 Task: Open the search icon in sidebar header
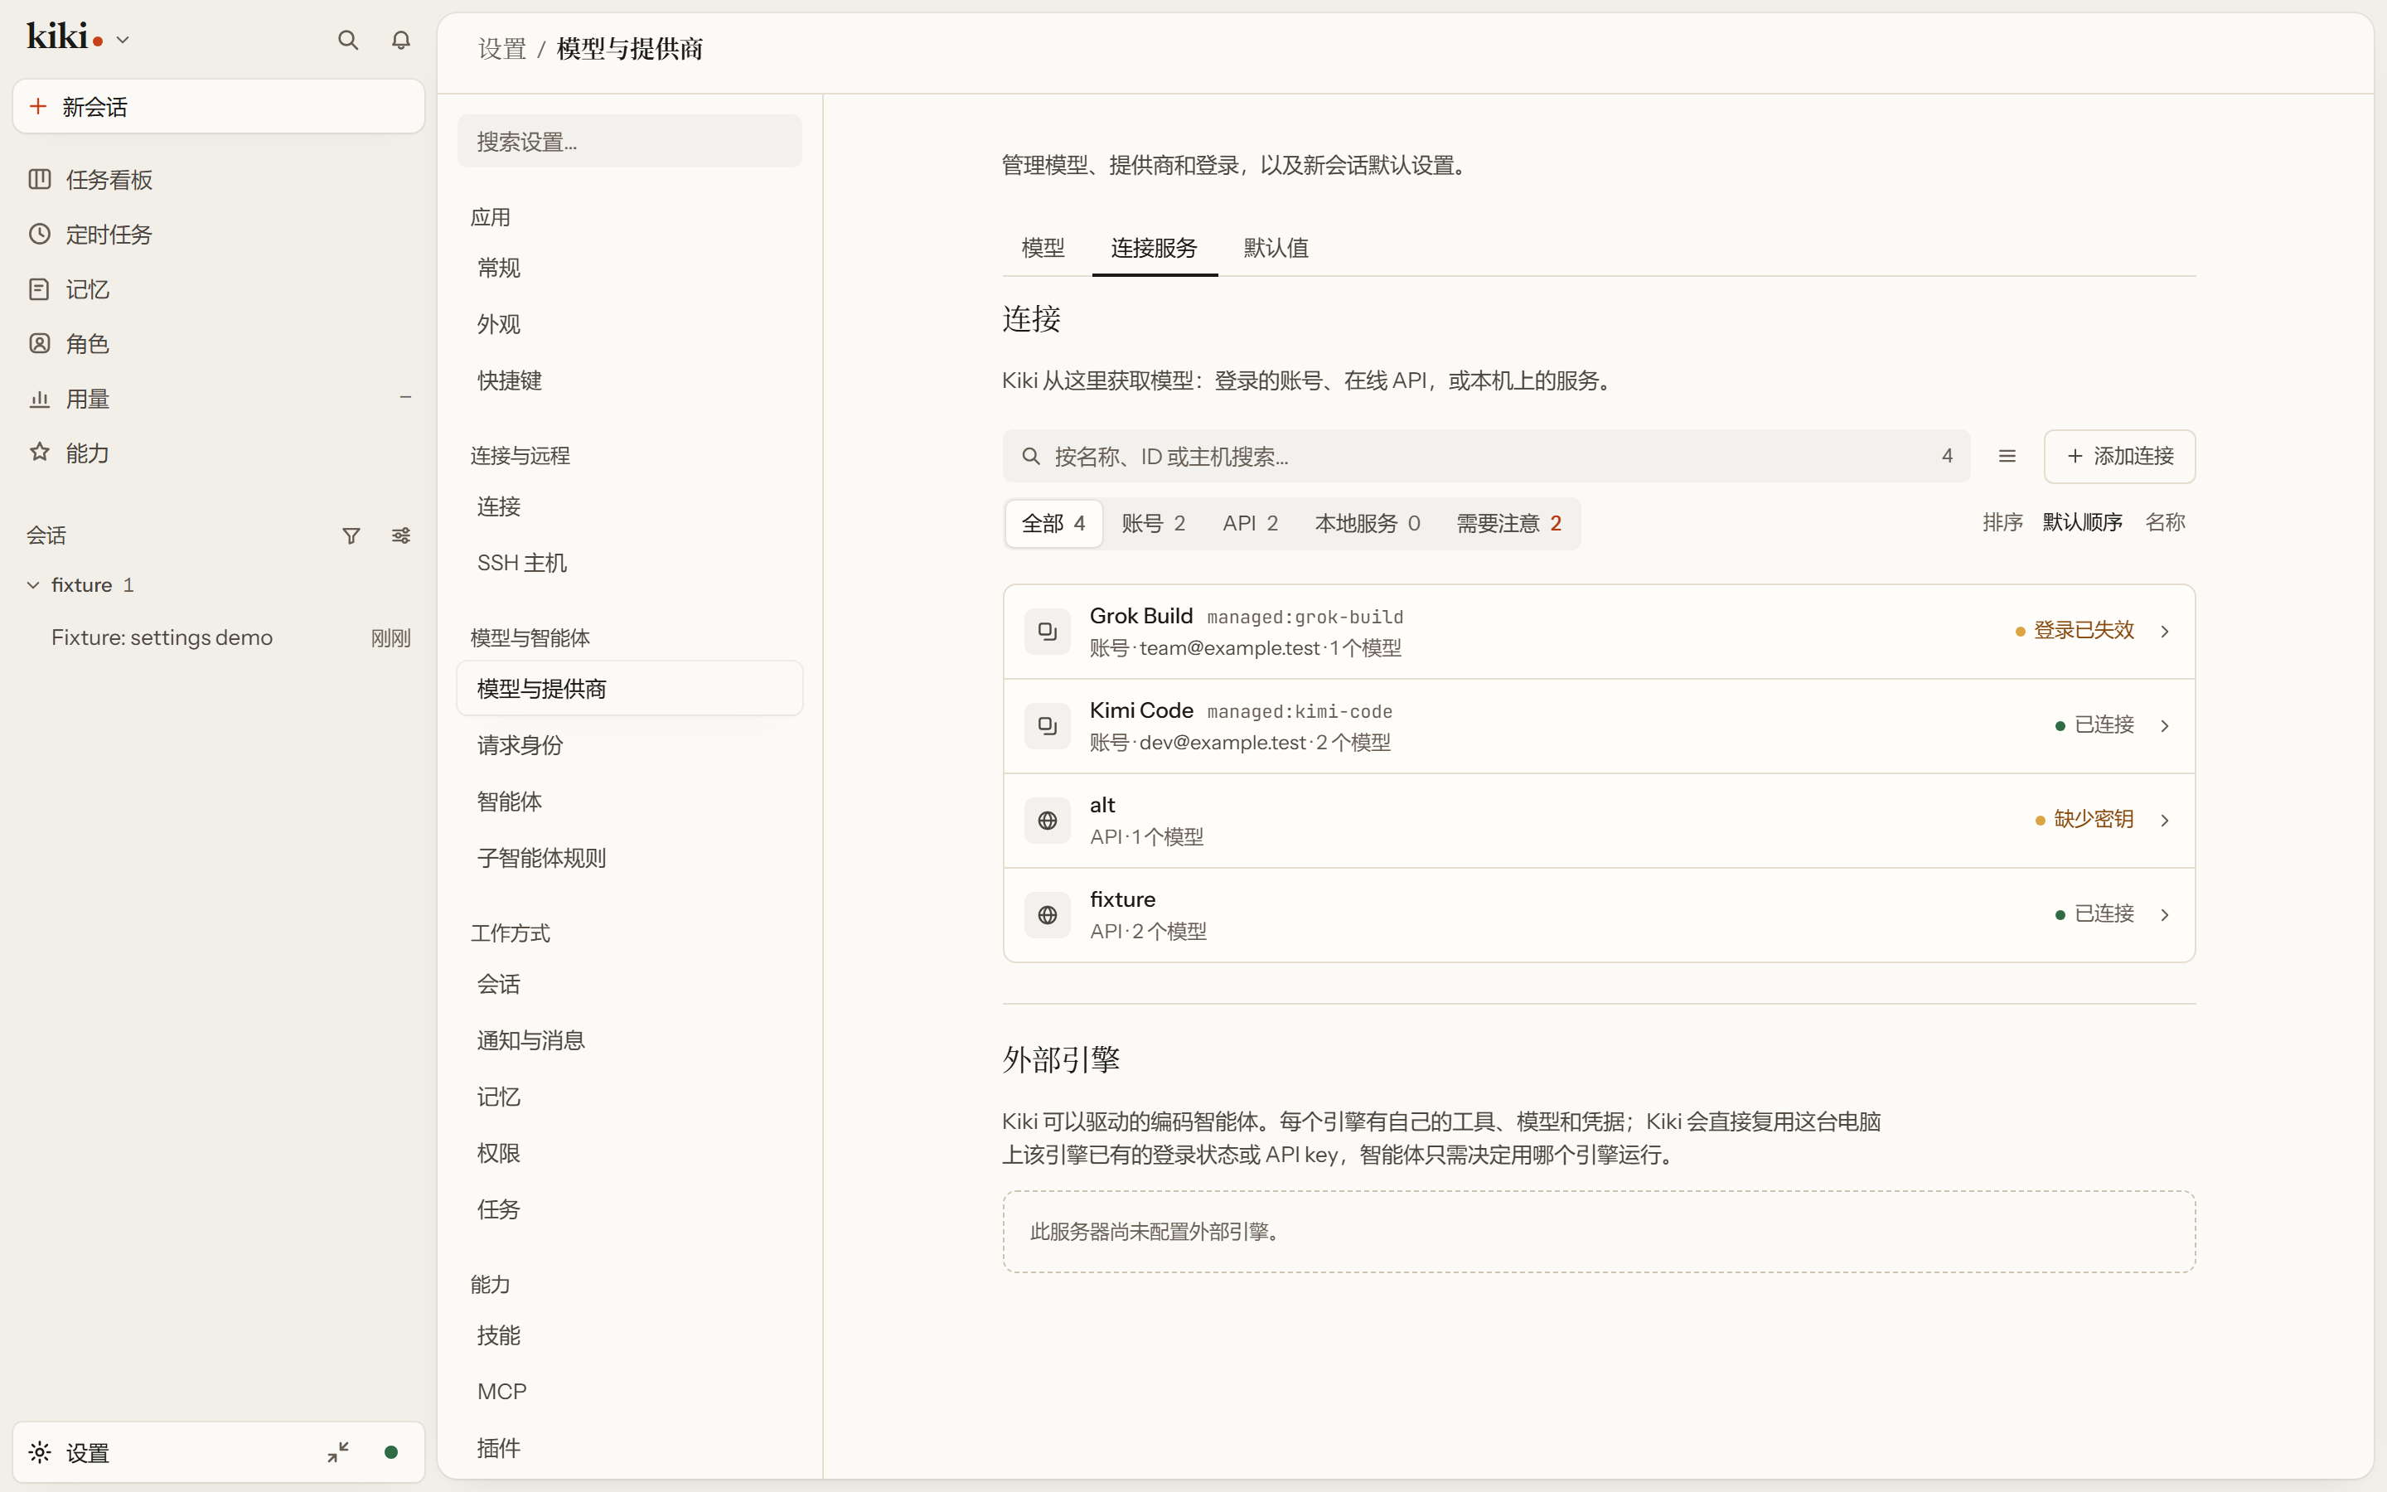coord(347,40)
